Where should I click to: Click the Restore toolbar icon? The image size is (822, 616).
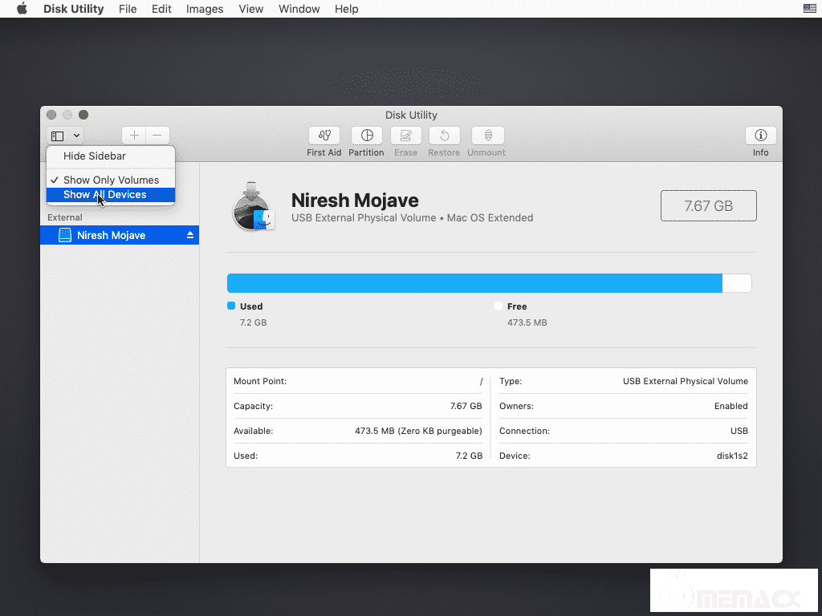coord(444,136)
